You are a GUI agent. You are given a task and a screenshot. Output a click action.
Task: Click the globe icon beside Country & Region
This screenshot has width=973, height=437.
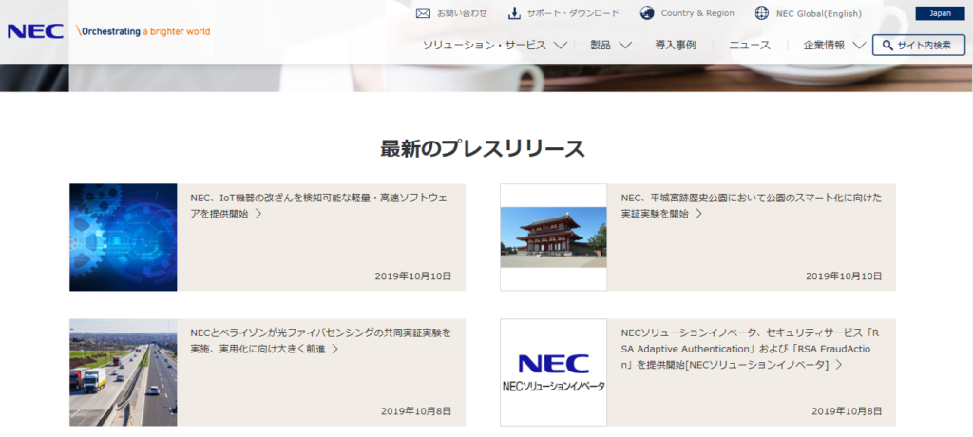tap(647, 13)
